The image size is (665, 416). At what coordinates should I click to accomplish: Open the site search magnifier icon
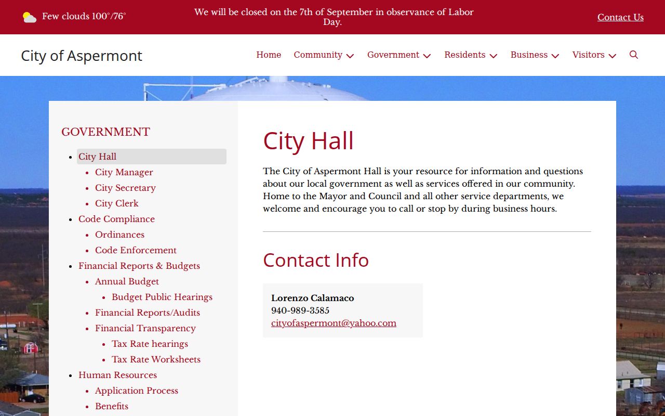(634, 55)
